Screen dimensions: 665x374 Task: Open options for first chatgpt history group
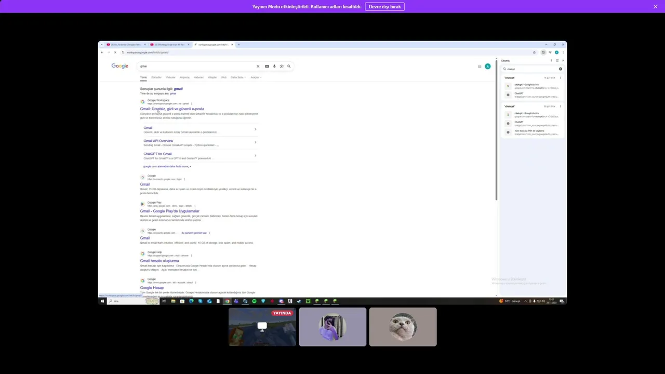(560, 78)
